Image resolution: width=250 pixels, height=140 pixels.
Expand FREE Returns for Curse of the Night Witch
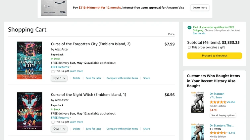click(61, 118)
